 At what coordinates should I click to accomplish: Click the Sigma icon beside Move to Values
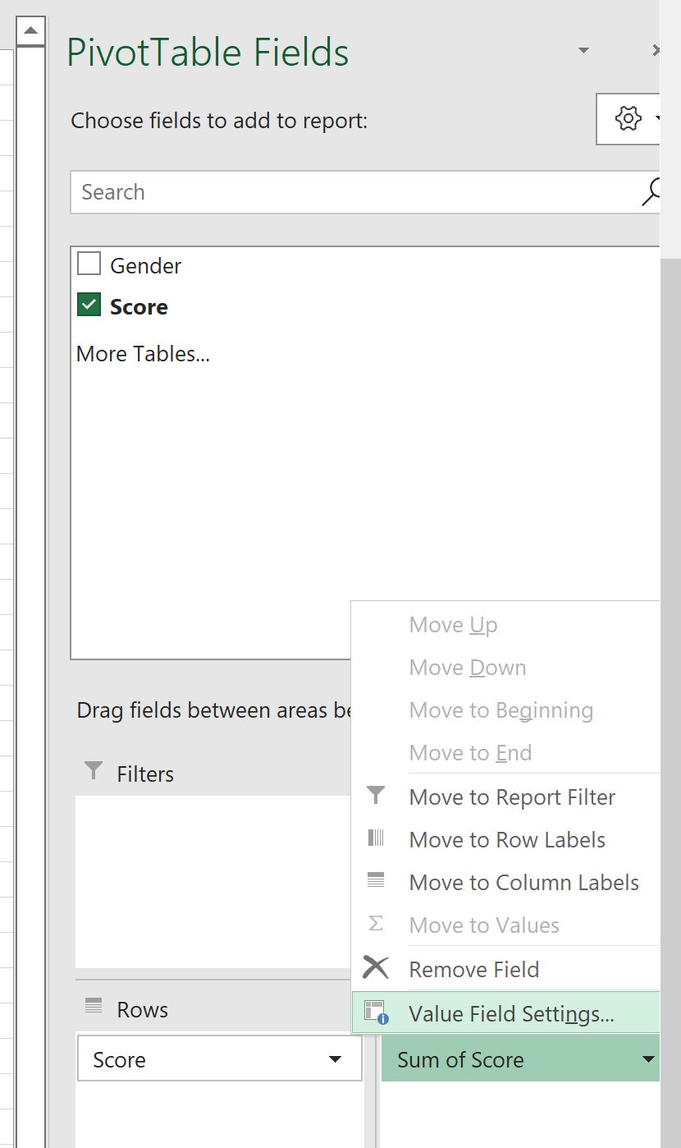[376, 924]
